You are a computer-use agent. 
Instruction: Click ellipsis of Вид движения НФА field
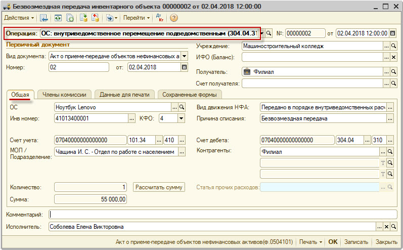[390, 107]
